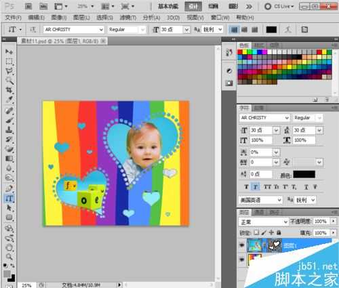Open Arrange Documents dropdown

coord(107,6)
